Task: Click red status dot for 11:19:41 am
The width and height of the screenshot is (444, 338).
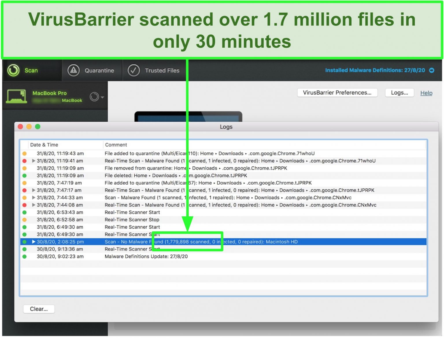Action: pyautogui.click(x=25, y=161)
